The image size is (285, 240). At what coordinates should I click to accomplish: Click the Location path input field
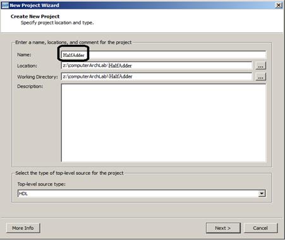[157, 66]
